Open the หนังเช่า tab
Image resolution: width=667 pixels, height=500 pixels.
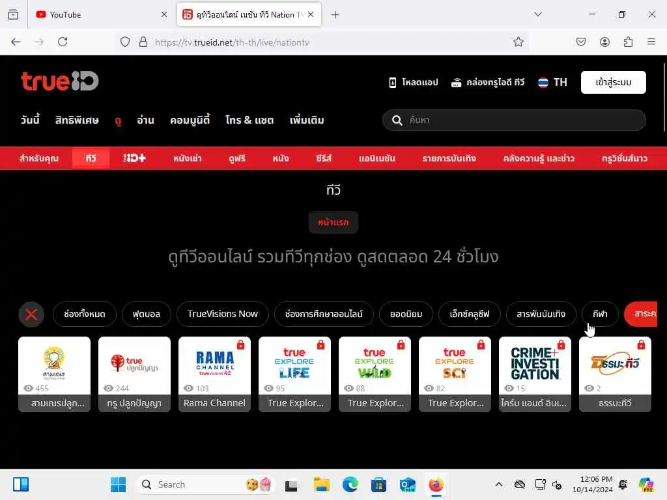pos(188,158)
